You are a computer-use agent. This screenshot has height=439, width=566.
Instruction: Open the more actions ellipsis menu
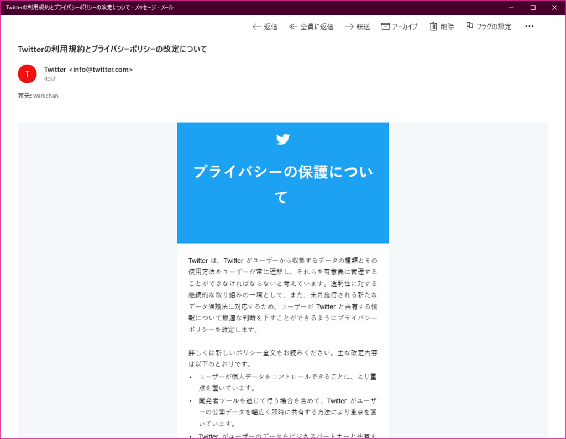point(529,27)
